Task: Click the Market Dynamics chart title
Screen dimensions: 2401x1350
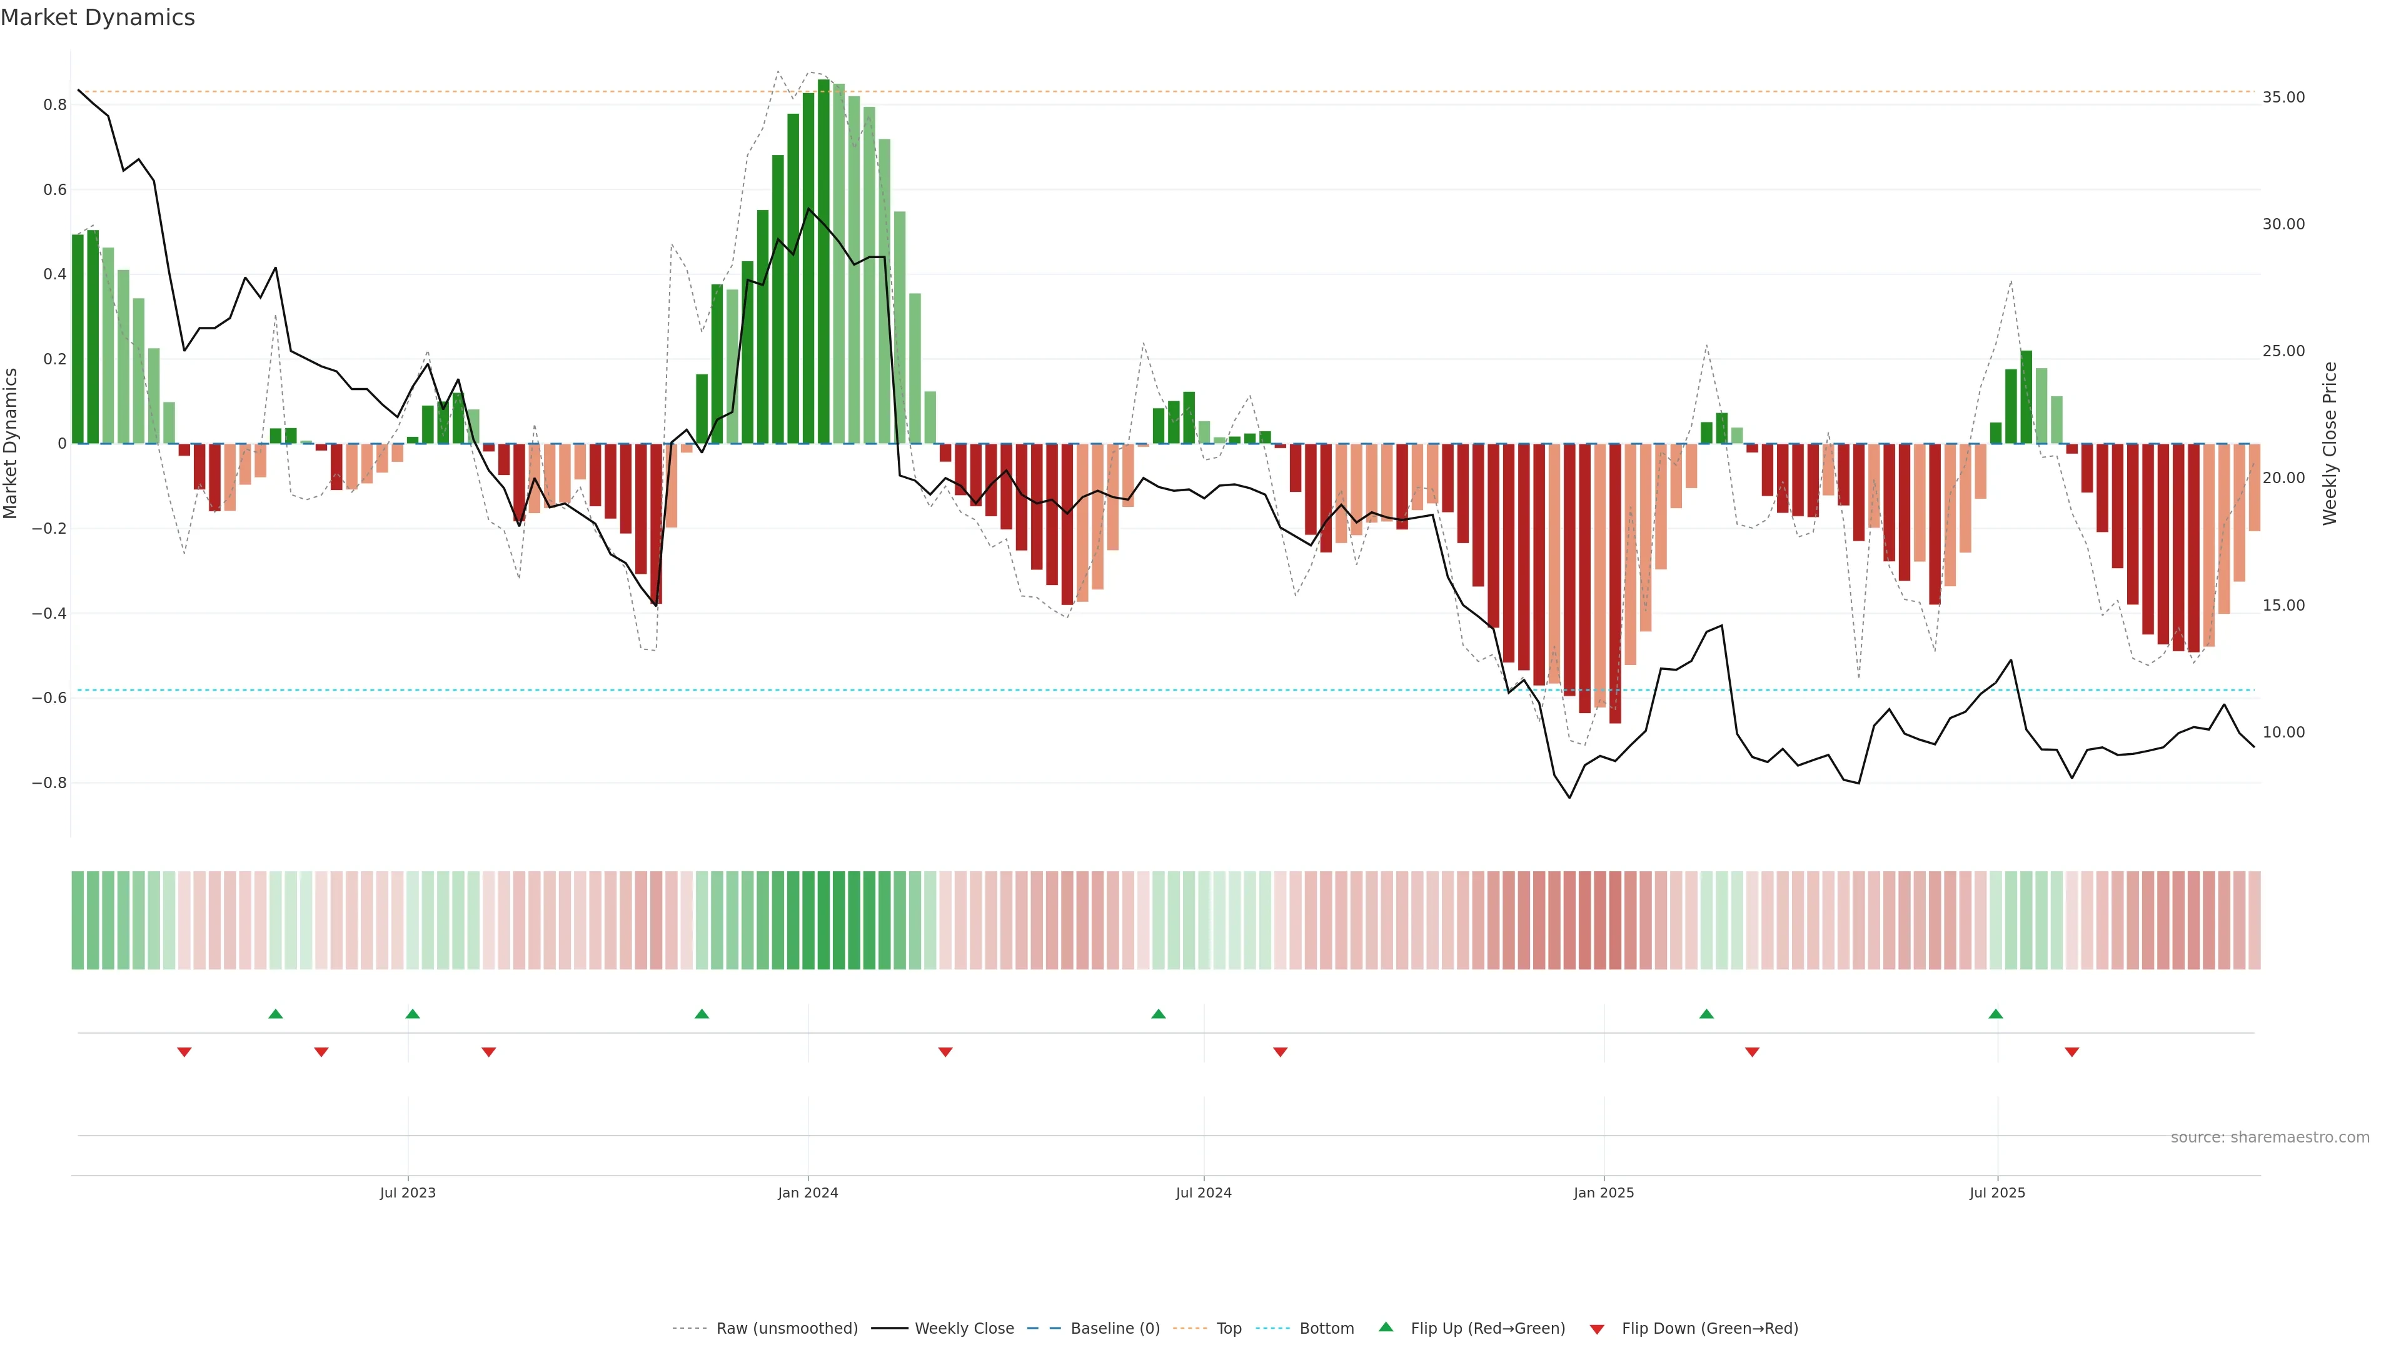Action: click(98, 17)
